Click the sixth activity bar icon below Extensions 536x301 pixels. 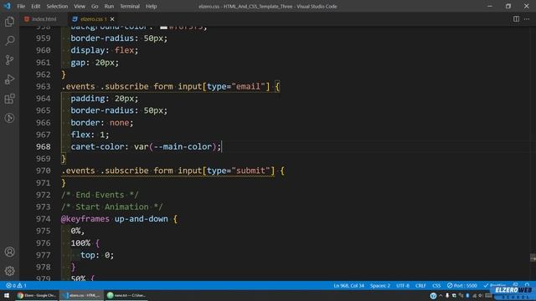[9, 118]
